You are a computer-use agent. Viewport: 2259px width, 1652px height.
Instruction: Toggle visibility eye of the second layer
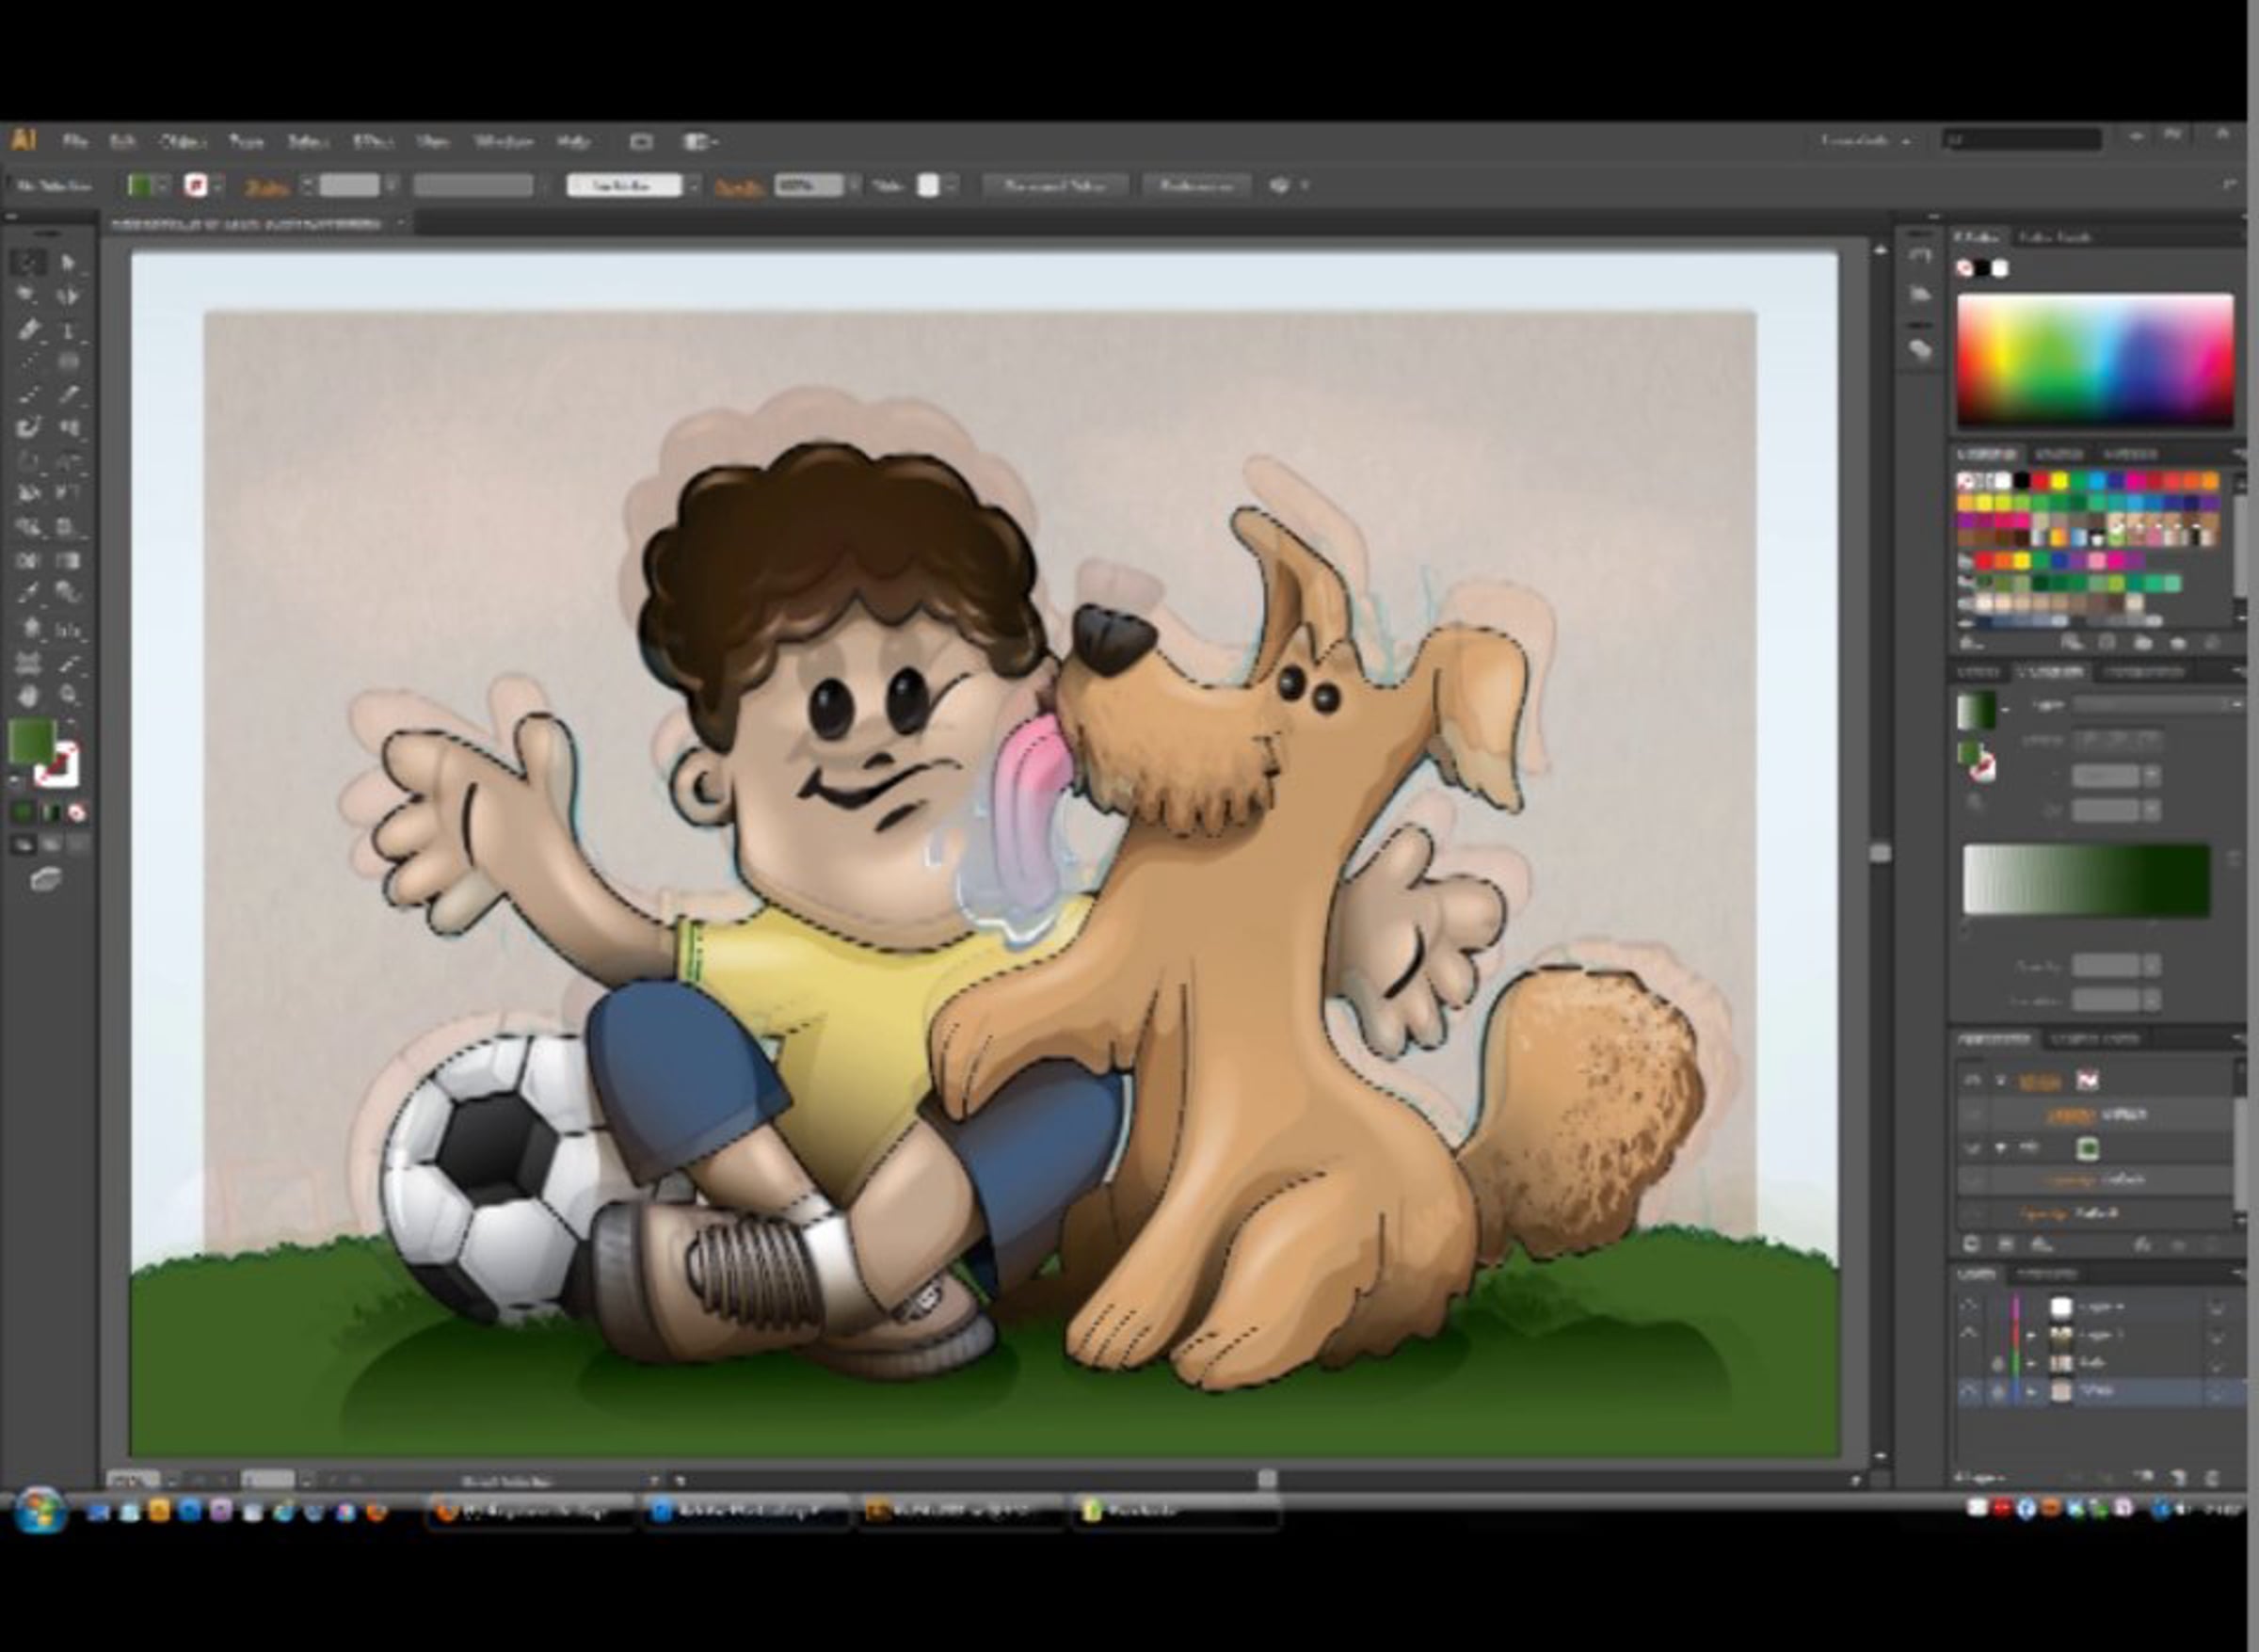pyautogui.click(x=1969, y=1334)
